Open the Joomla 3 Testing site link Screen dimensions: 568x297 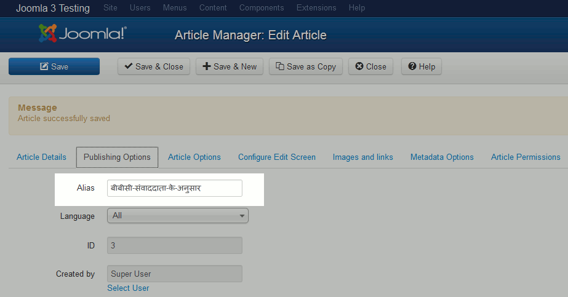point(52,8)
